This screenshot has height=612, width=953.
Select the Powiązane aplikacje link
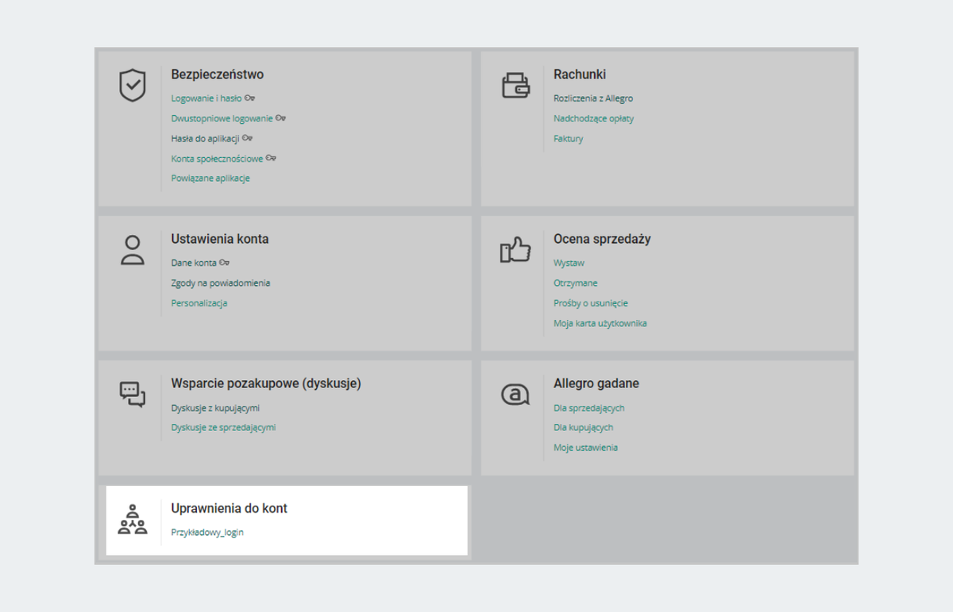pos(210,179)
